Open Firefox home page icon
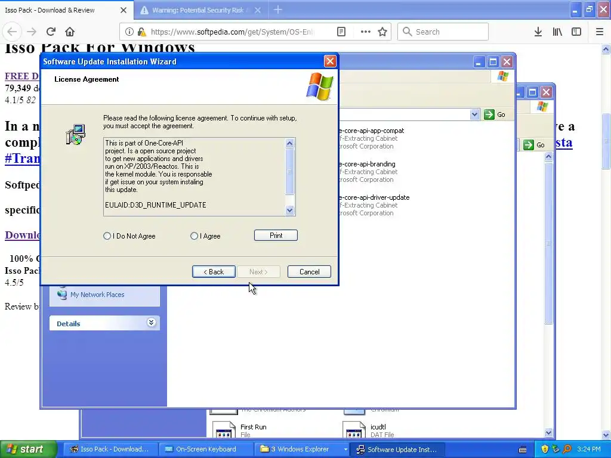The width and height of the screenshot is (611, 458). coord(70,32)
